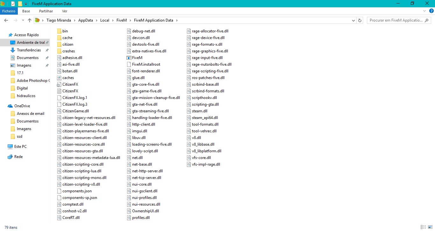
Task: Switch to the Ver ribbon tab
Action: tap(65, 11)
